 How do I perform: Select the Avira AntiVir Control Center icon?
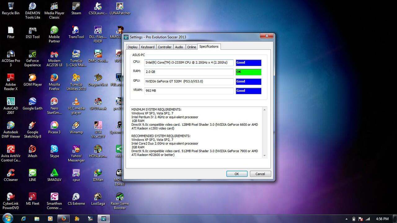point(11,154)
